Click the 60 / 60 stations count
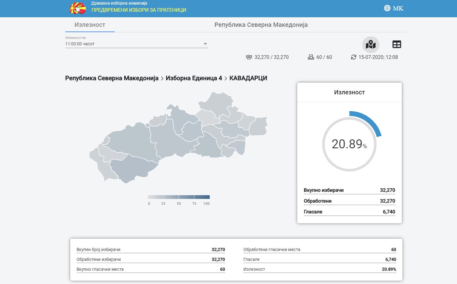This screenshot has width=457, height=284. [x=324, y=57]
